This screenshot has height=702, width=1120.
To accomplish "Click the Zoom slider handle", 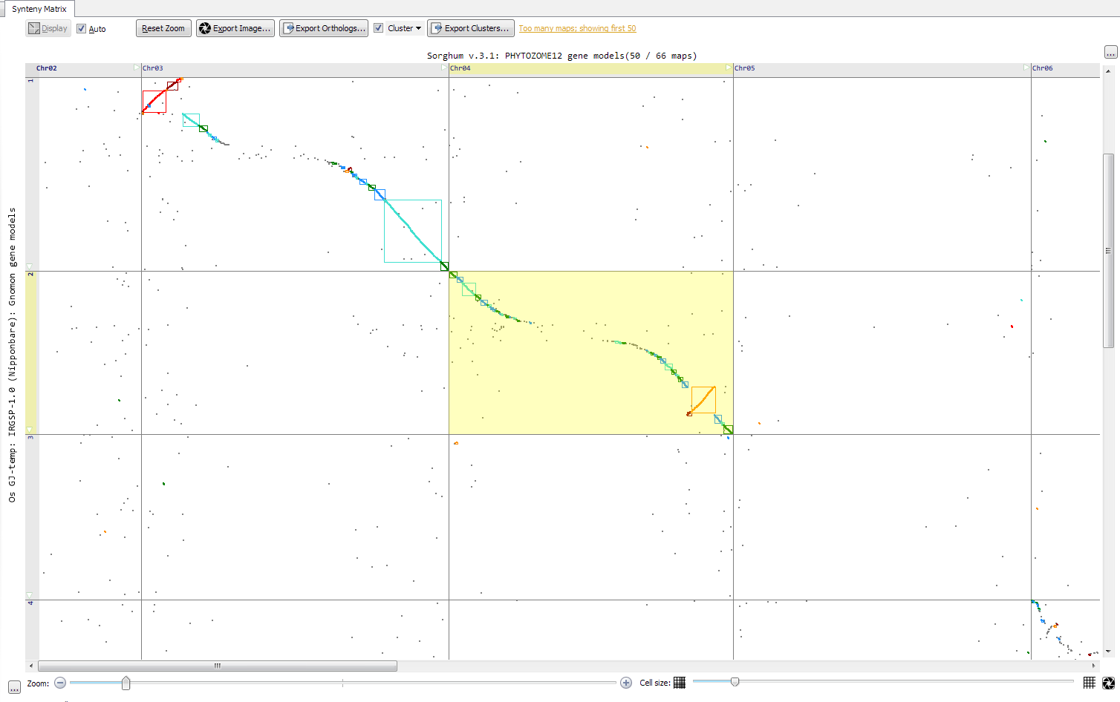I will 126,683.
